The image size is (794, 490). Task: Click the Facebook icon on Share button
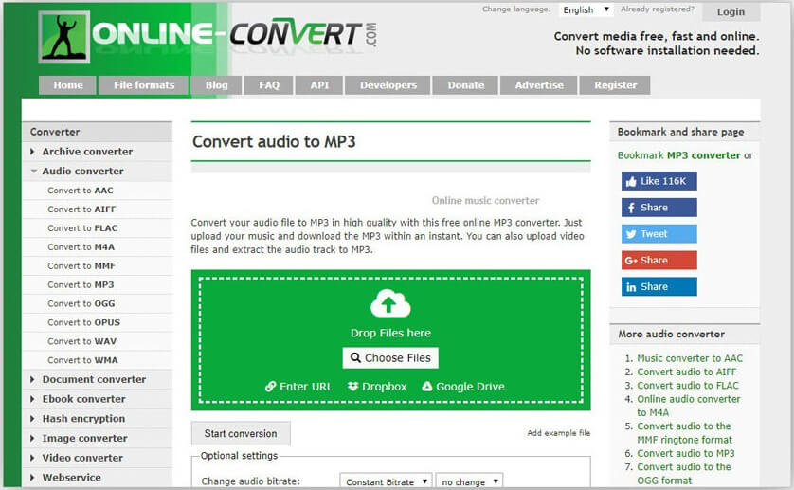631,208
